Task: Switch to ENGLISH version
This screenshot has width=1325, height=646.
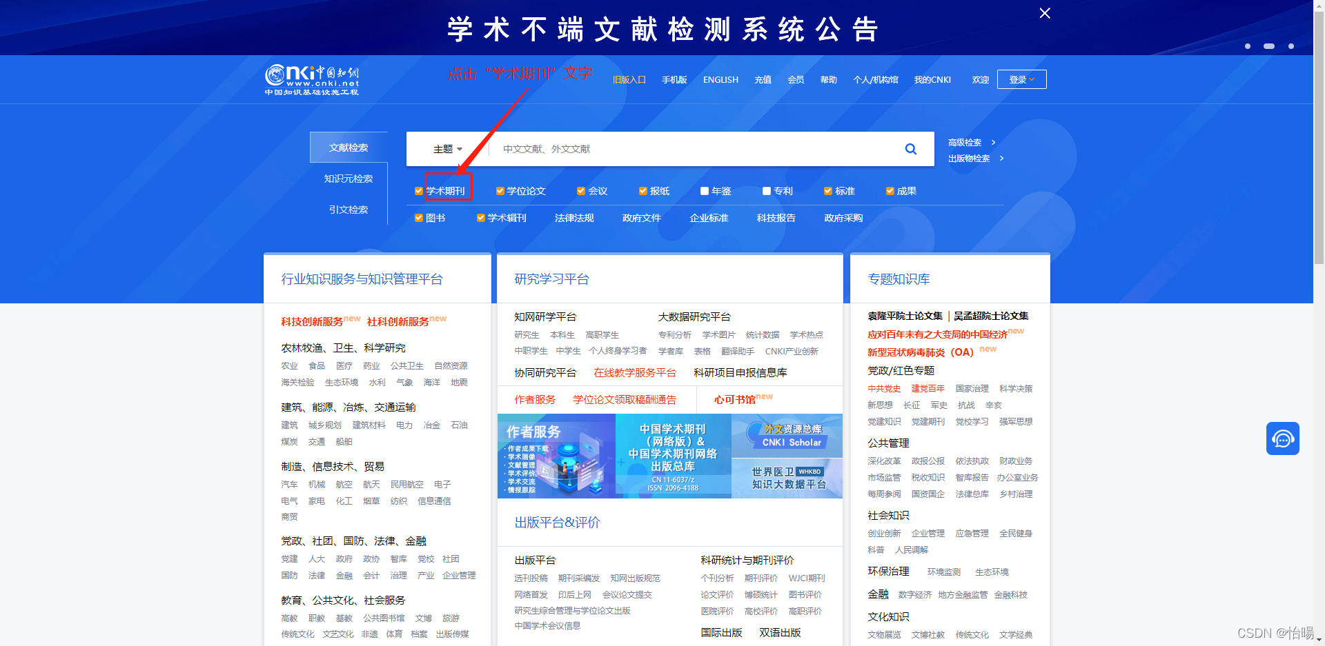Action: point(720,80)
